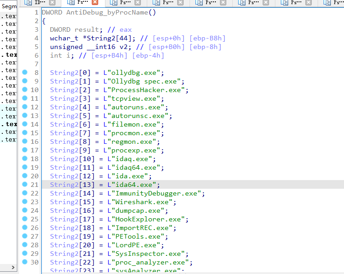Viewport: 344px width, 274px height.
Task: Toggle breakpoint dot on line 14
Action: [x=25, y=124]
